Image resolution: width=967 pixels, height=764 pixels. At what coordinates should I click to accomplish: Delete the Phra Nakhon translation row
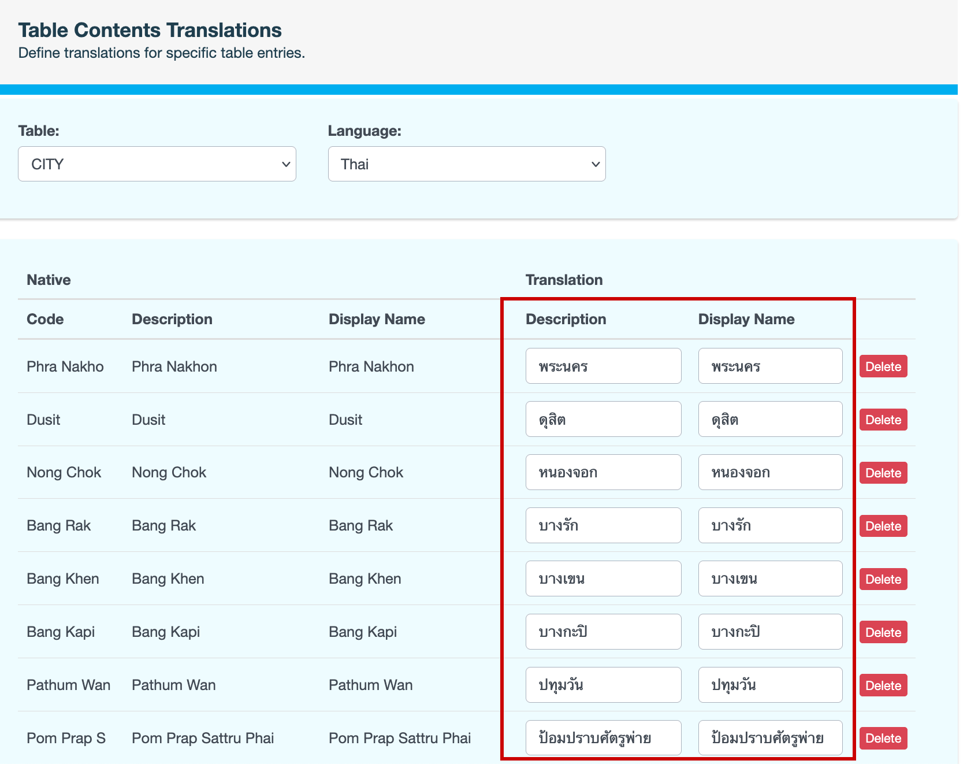point(883,366)
